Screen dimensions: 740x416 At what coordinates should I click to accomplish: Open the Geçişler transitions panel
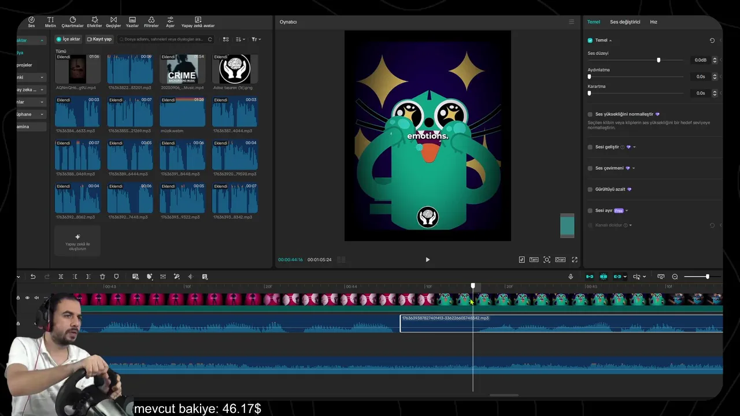(113, 22)
